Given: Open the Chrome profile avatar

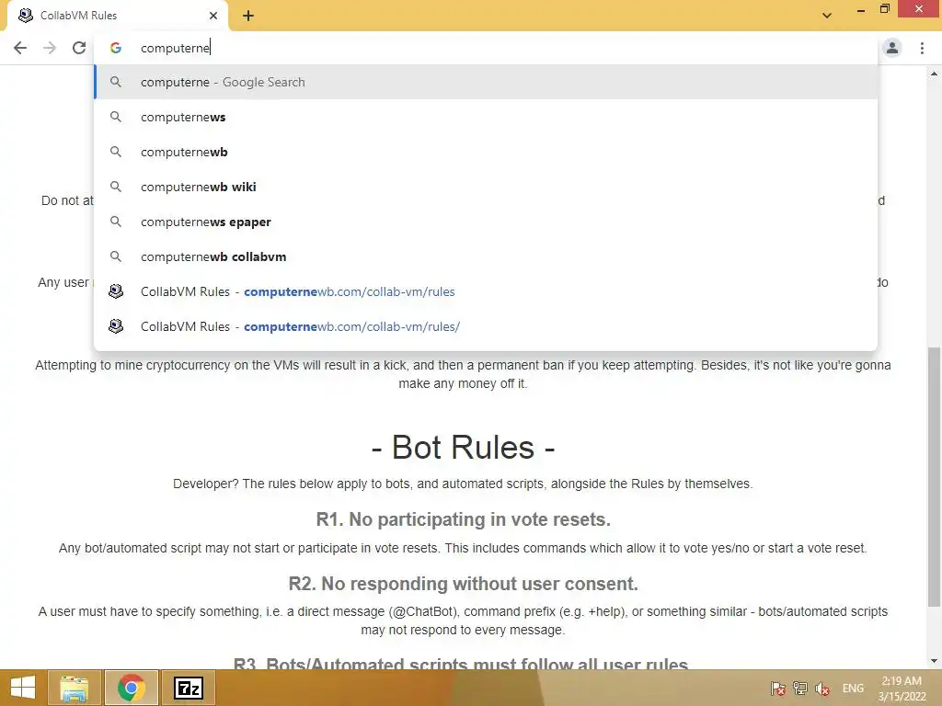Looking at the screenshot, I should point(892,48).
